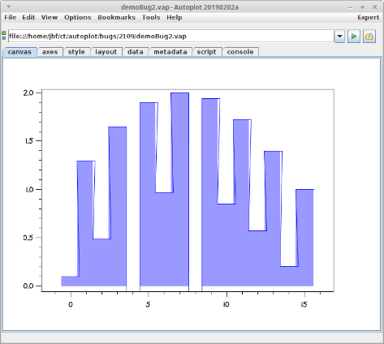
Task: Click the green play go button
Action: (x=354, y=37)
